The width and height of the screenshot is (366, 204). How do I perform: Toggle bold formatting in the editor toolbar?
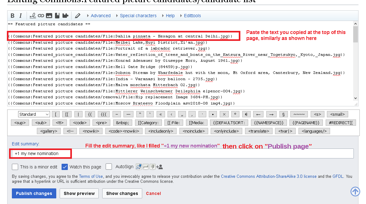coord(13,16)
